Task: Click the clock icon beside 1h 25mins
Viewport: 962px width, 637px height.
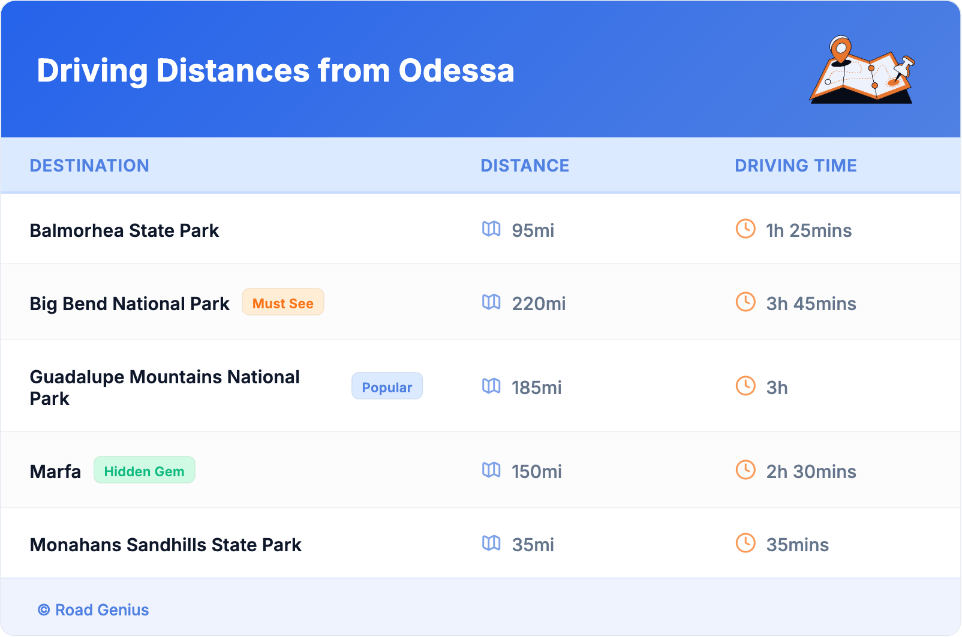Action: pyautogui.click(x=745, y=229)
